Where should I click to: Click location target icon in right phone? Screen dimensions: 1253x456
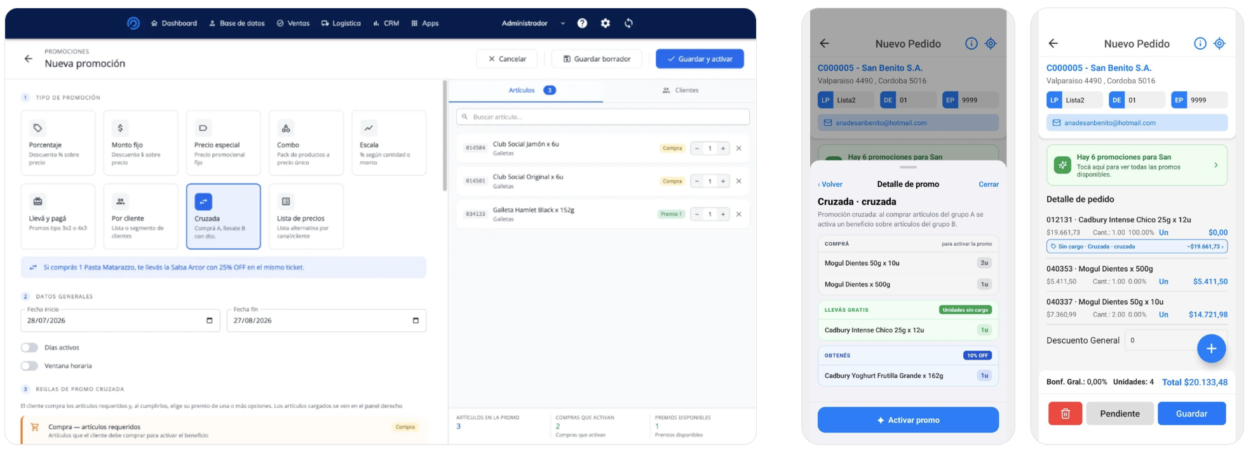1219,43
